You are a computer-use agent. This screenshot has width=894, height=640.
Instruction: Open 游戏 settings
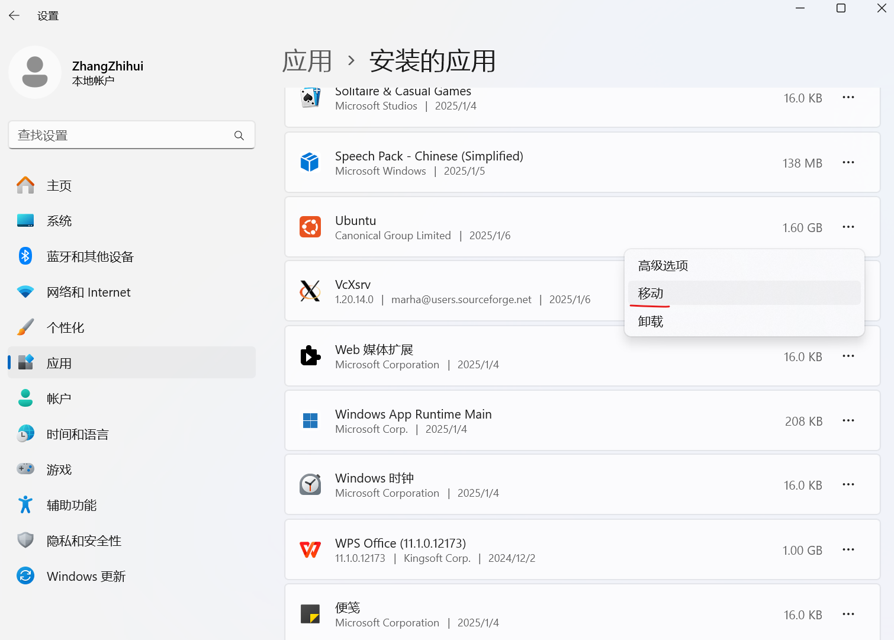tap(131, 469)
